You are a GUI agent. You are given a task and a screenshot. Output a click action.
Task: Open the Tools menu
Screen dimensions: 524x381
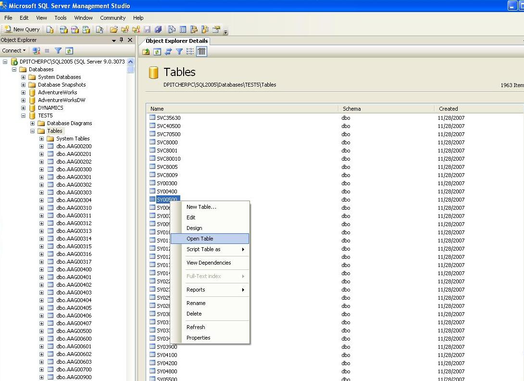(x=61, y=18)
